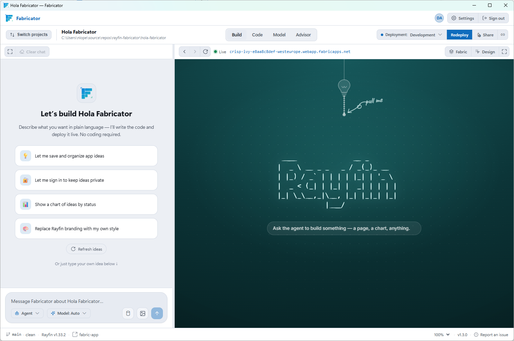514x341 pixels.
Task: Click the Live status indicator
Action: click(220, 52)
